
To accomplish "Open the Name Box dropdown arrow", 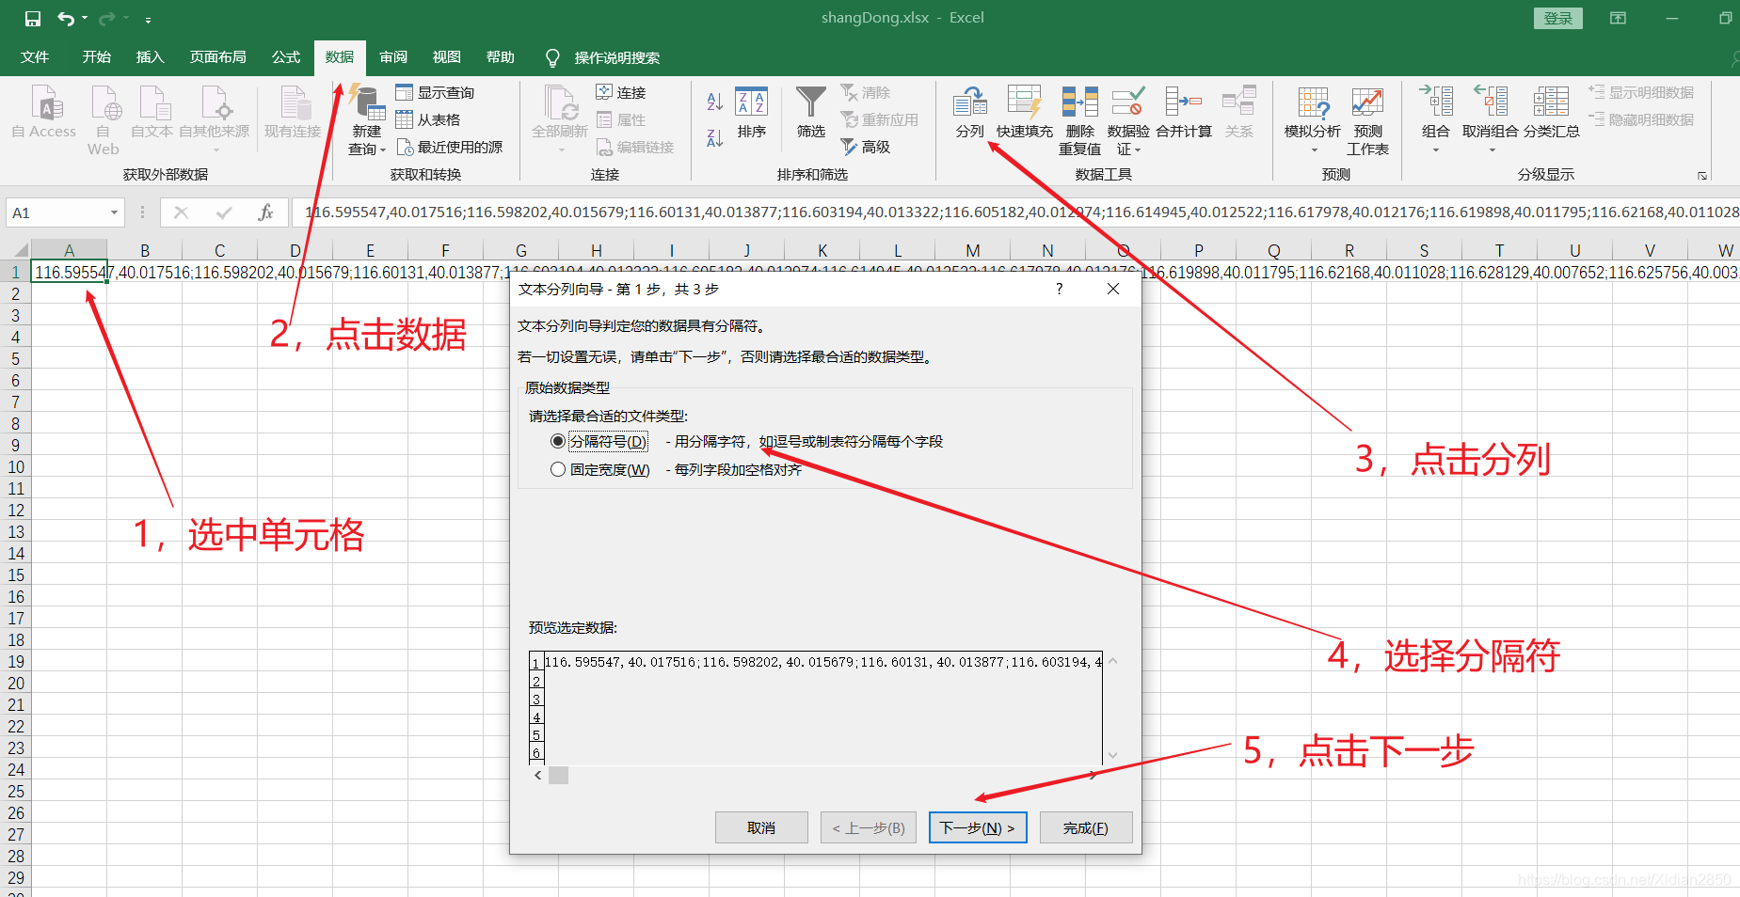I will [x=114, y=212].
